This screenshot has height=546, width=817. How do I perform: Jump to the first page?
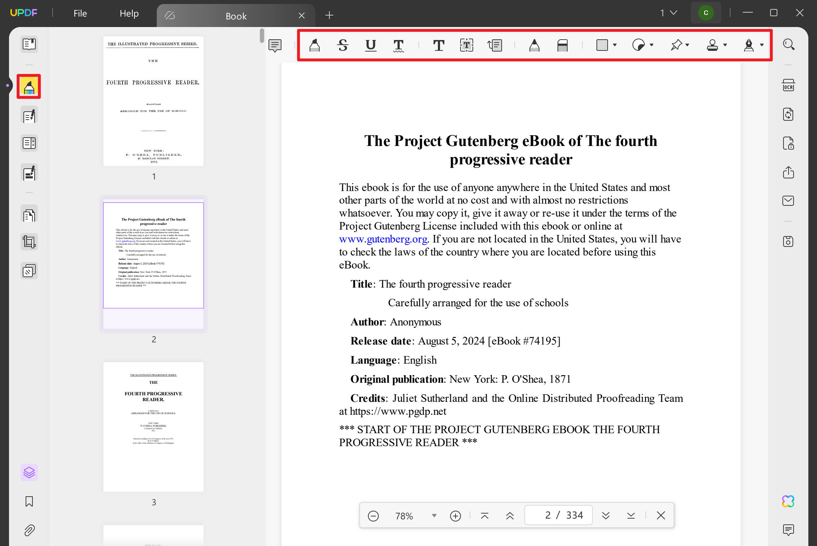pyautogui.click(x=485, y=516)
